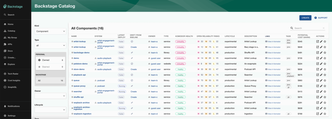Image resolution: width=332 pixels, height=119 pixels.
Task: Clear the table search with X
Action: point(324,28)
